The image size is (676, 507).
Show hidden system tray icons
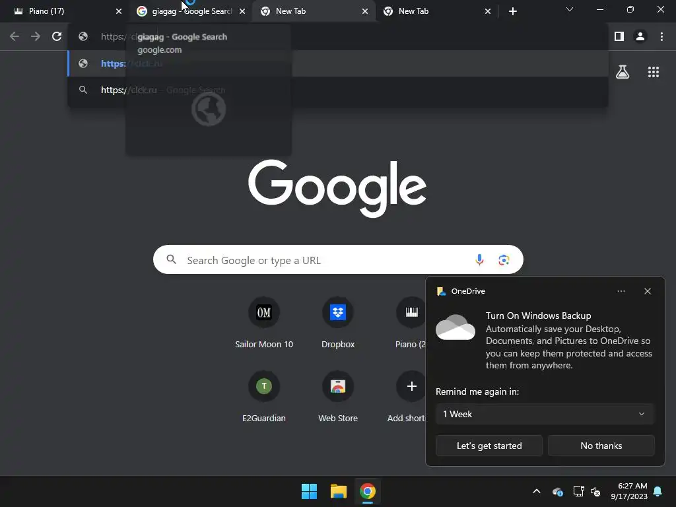[537, 491]
